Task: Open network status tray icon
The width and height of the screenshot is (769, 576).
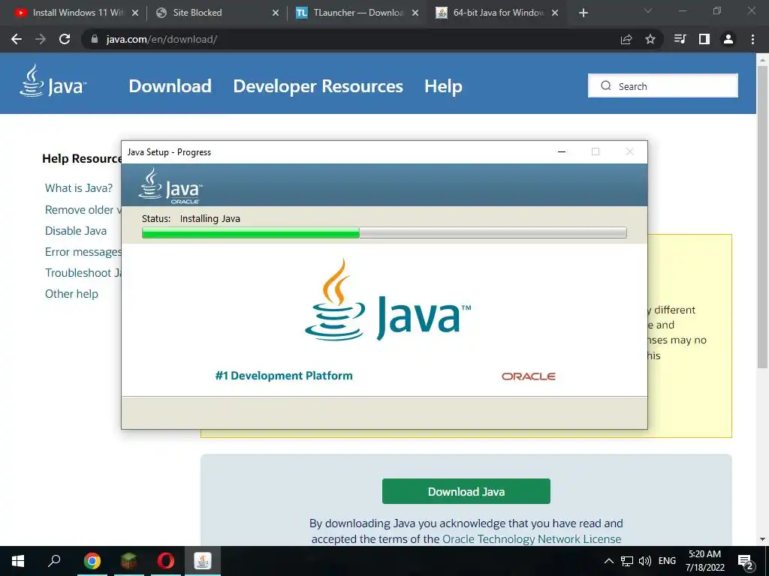Action: click(x=627, y=561)
